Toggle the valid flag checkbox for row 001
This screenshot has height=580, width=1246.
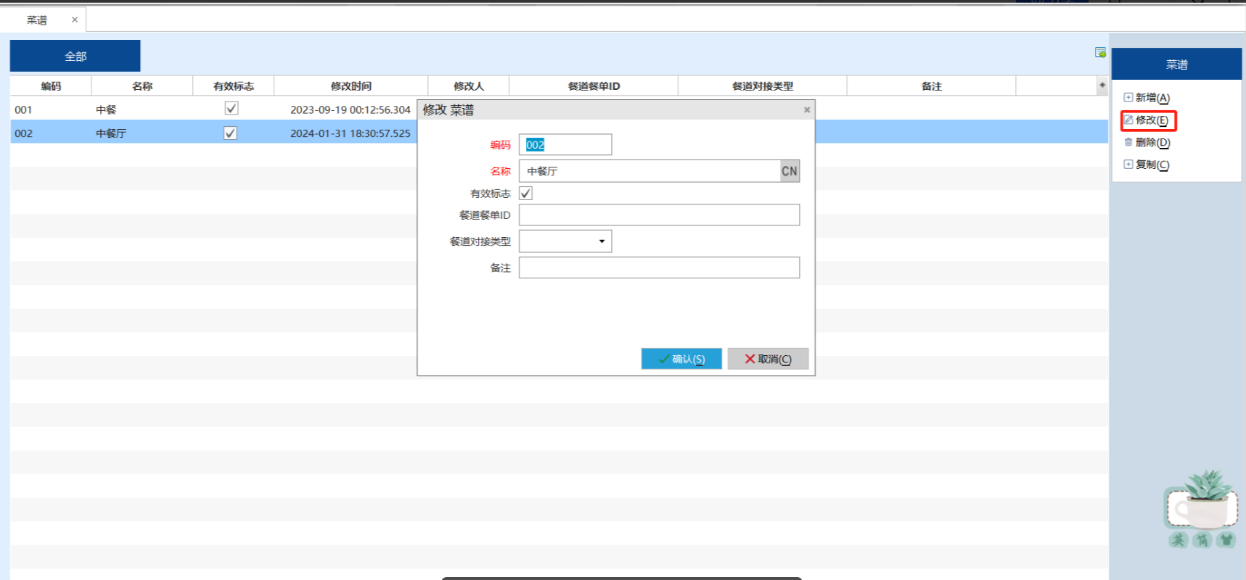231,109
